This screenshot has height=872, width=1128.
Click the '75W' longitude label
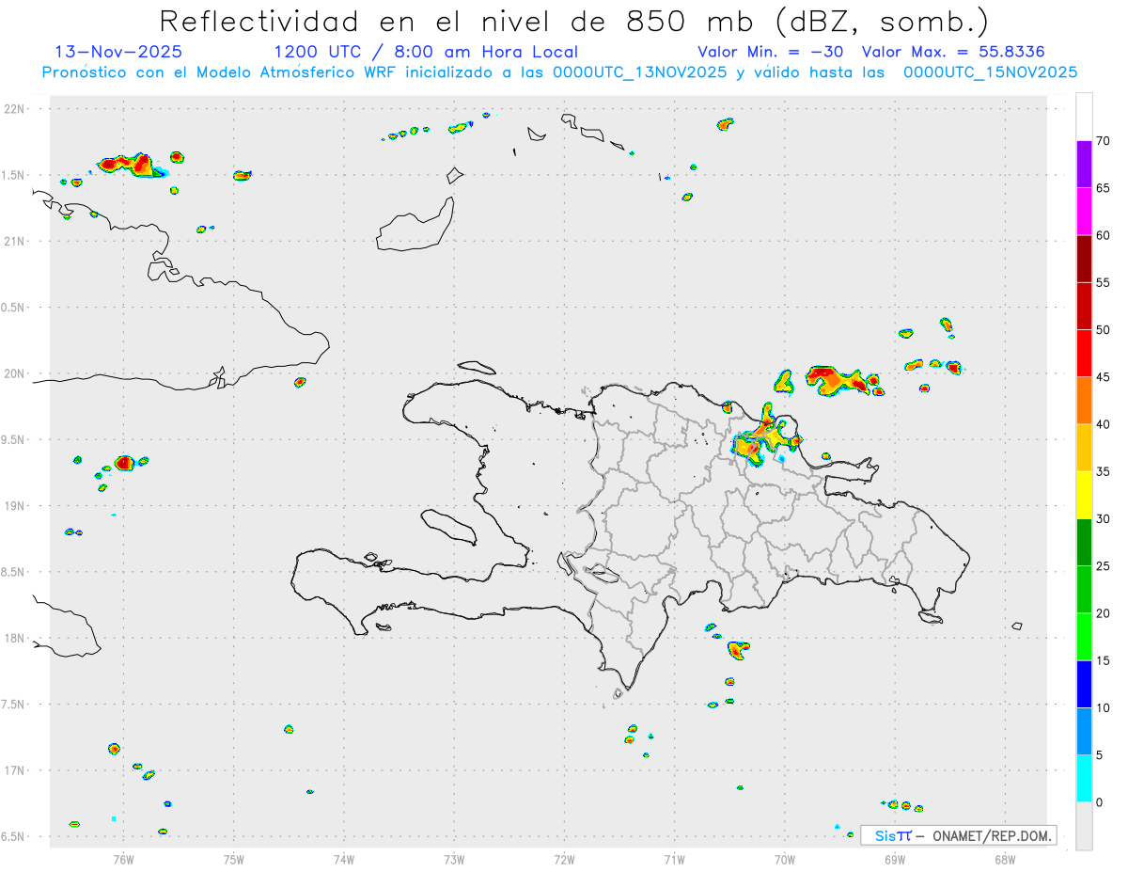(234, 860)
